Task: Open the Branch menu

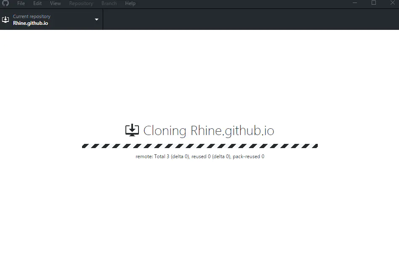Action: point(109,3)
